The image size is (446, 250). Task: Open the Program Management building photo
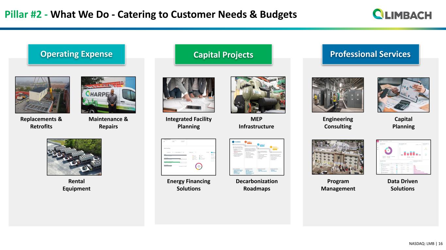[338, 157]
